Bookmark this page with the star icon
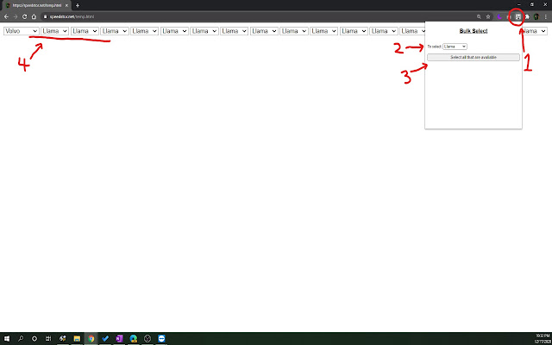This screenshot has height=345, width=552. (488, 16)
